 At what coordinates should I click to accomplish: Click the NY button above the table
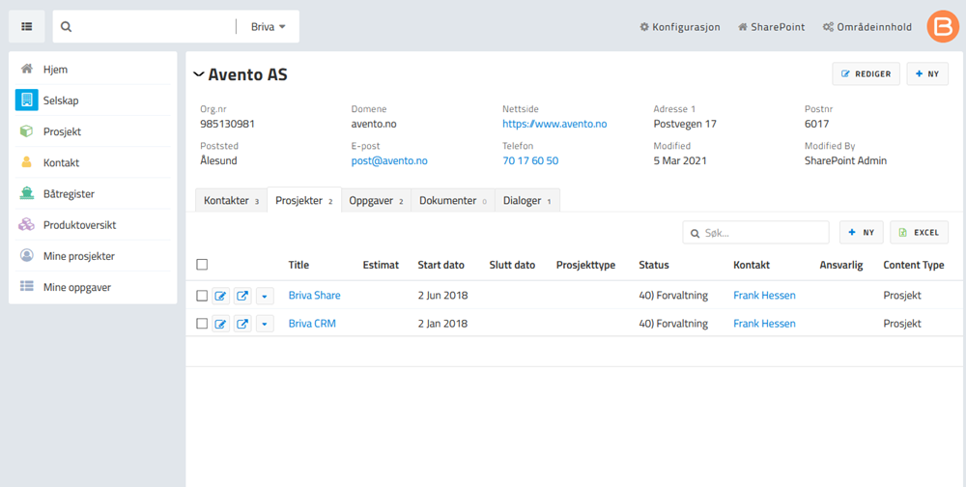[862, 233]
